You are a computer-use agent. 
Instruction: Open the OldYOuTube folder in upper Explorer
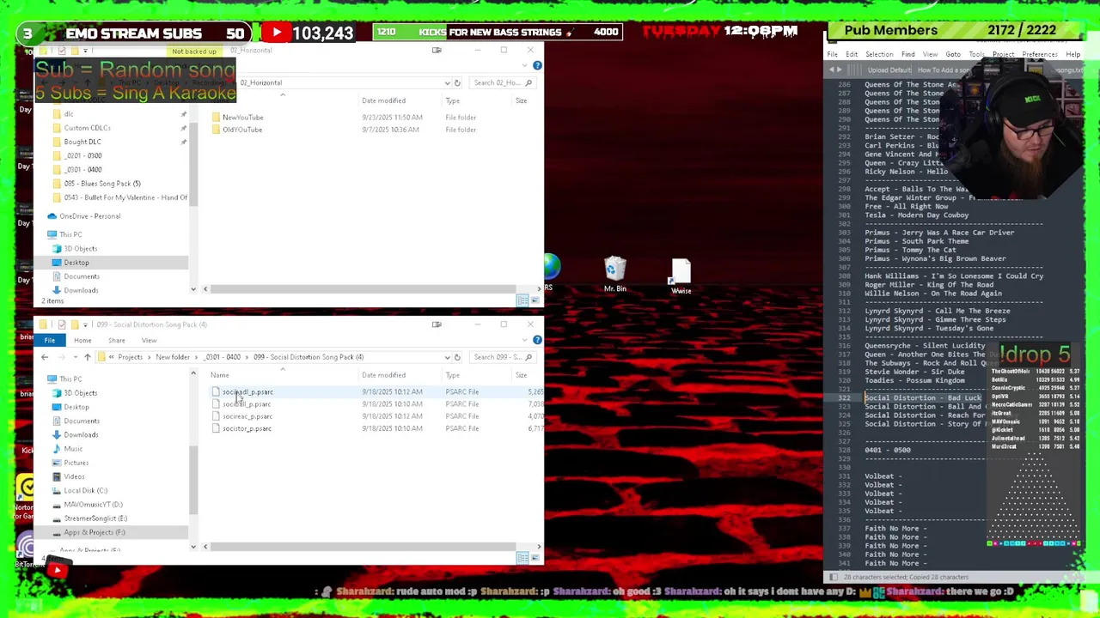click(x=241, y=130)
